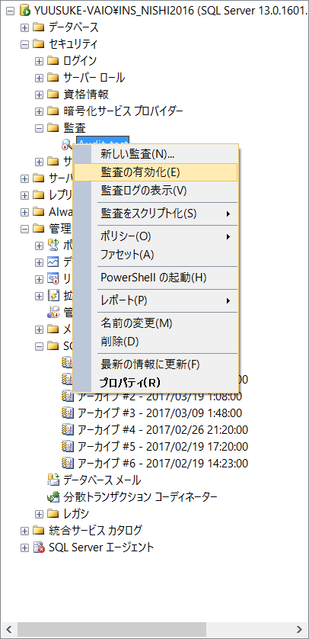Click the archive #6 log icon
This screenshot has width=309, height=639.
coord(68,463)
